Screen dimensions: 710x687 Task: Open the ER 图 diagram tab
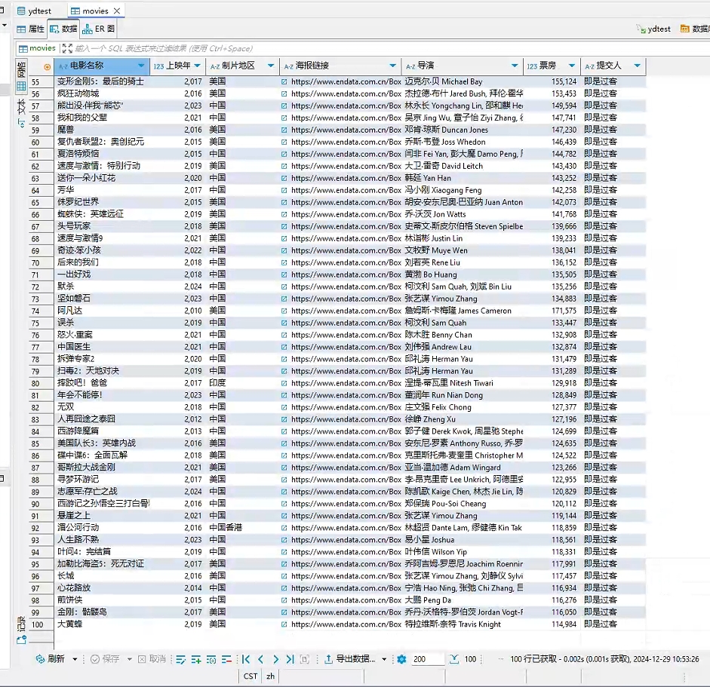(98, 29)
